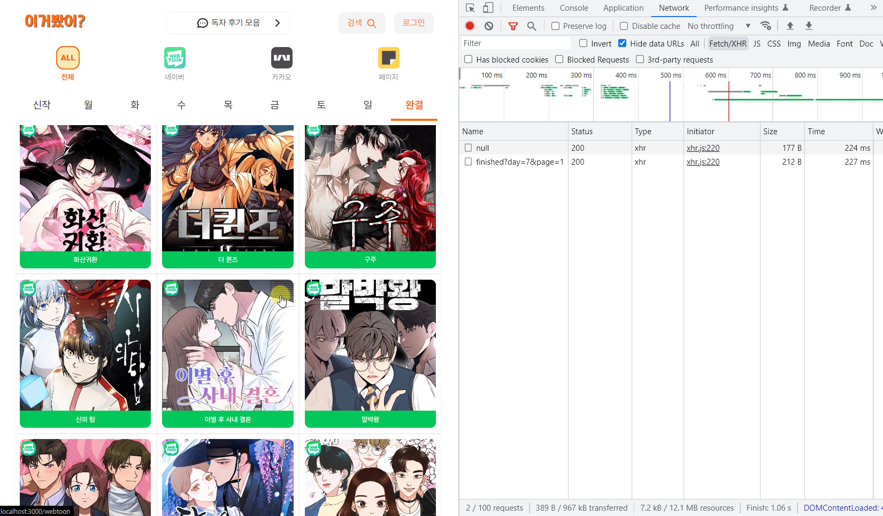This screenshot has height=516, width=883.
Task: Click the 이거봤어? site logo
Action: click(x=55, y=21)
